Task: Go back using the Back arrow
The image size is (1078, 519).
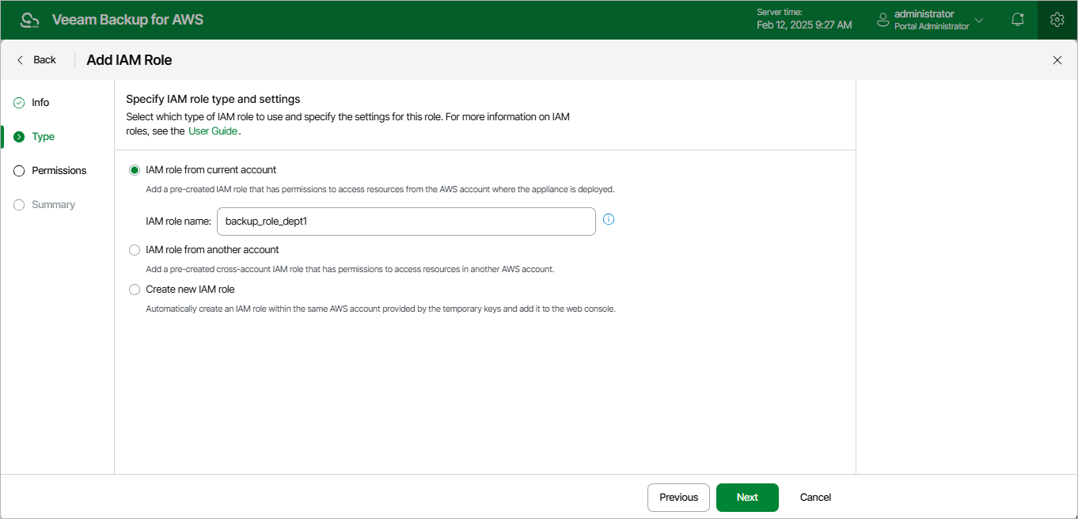Action: tap(21, 60)
